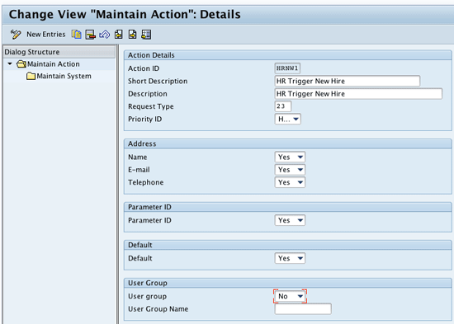The height and width of the screenshot is (324, 454).
Task: Click the Display/Change pencil toolbar icon
Action: coord(16,35)
